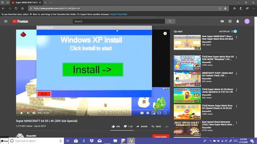Click the SUBSCRIBE button

click(161, 136)
